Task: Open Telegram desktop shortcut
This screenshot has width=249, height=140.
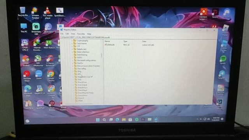Action: point(222,75)
